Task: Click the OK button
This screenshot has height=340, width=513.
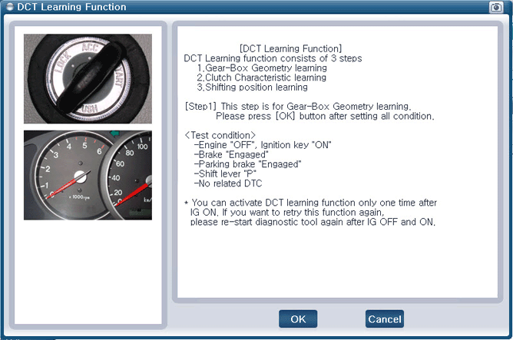Action: pyautogui.click(x=298, y=319)
